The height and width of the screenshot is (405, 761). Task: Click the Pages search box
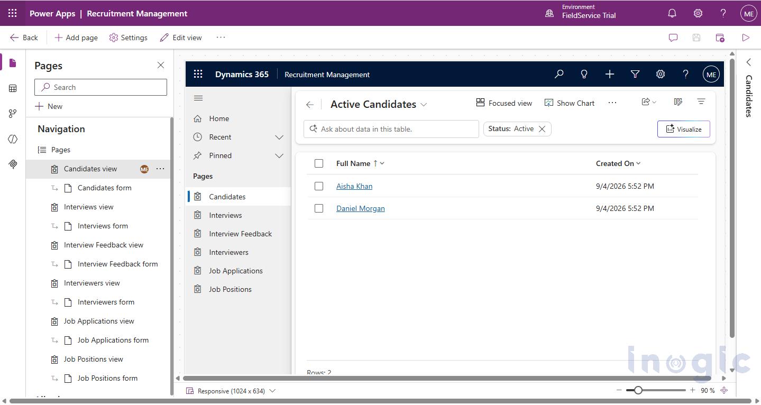point(100,87)
